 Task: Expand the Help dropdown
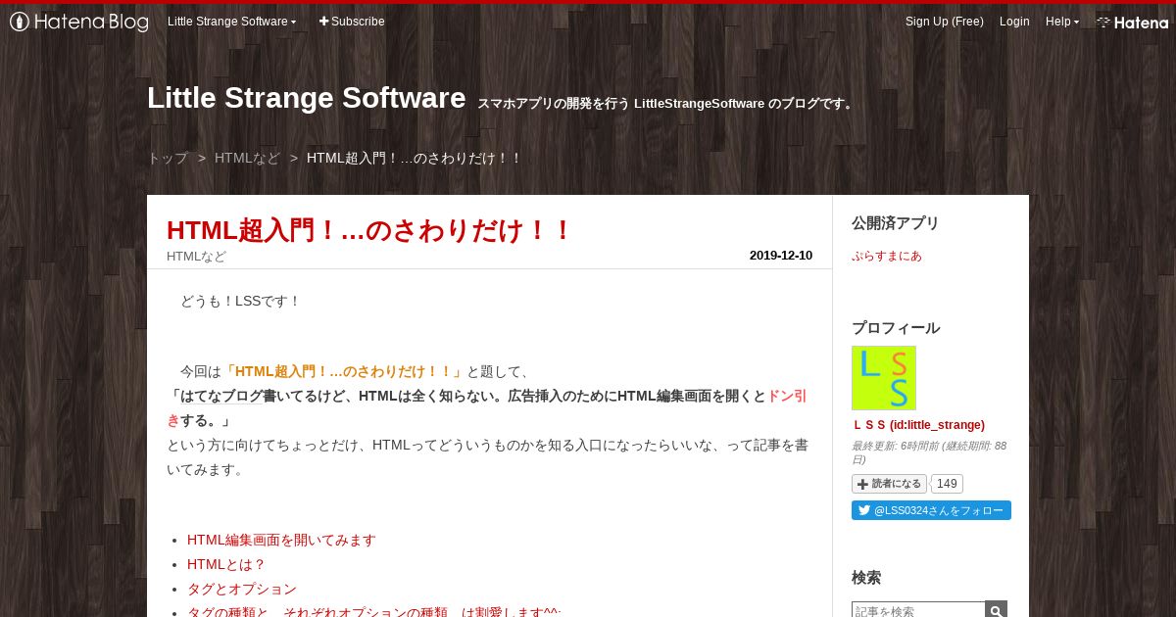tap(1061, 22)
